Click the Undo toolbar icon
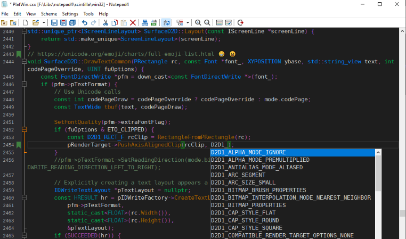This screenshot has width=406, height=239. [85, 23]
